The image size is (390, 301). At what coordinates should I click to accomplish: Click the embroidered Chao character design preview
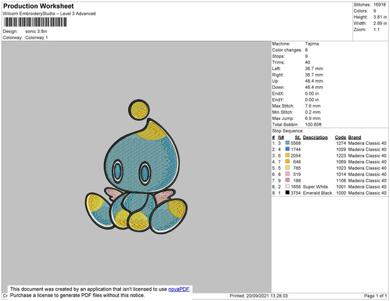tap(136, 167)
